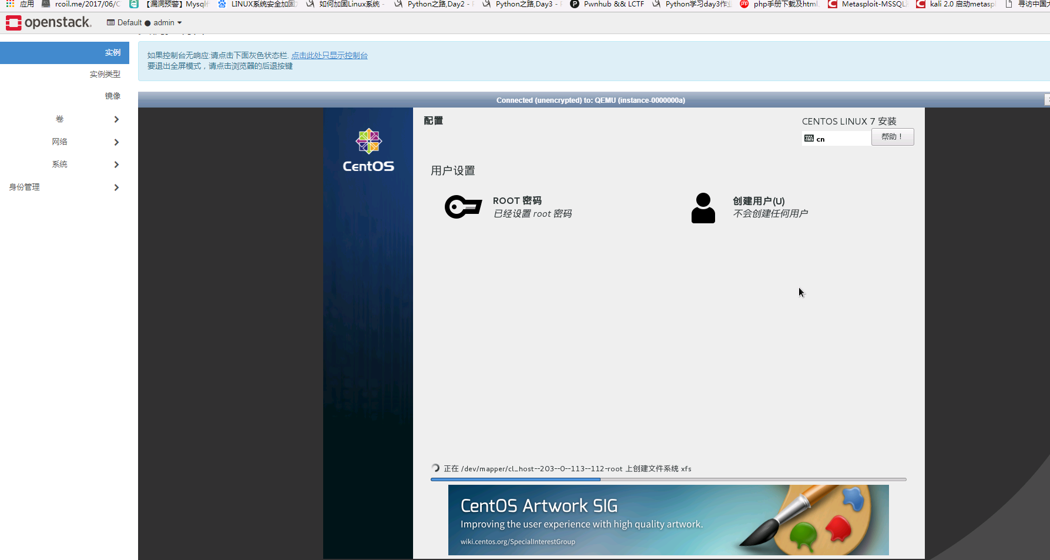Click the OpenStack logo in the header
1050x560 pixels.
(49, 22)
